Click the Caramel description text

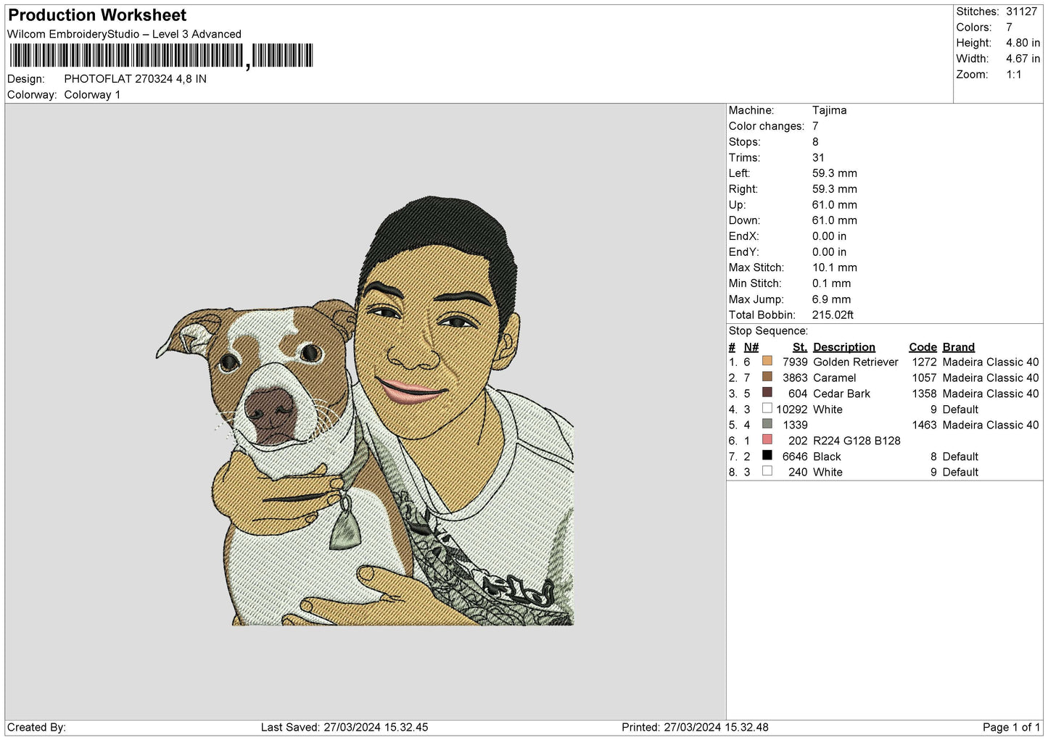835,378
